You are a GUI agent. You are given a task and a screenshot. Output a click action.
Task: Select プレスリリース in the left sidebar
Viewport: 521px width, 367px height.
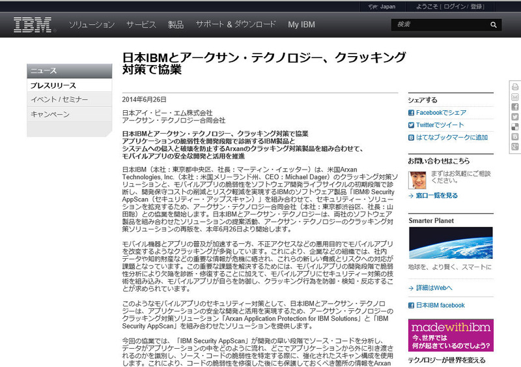(53, 85)
